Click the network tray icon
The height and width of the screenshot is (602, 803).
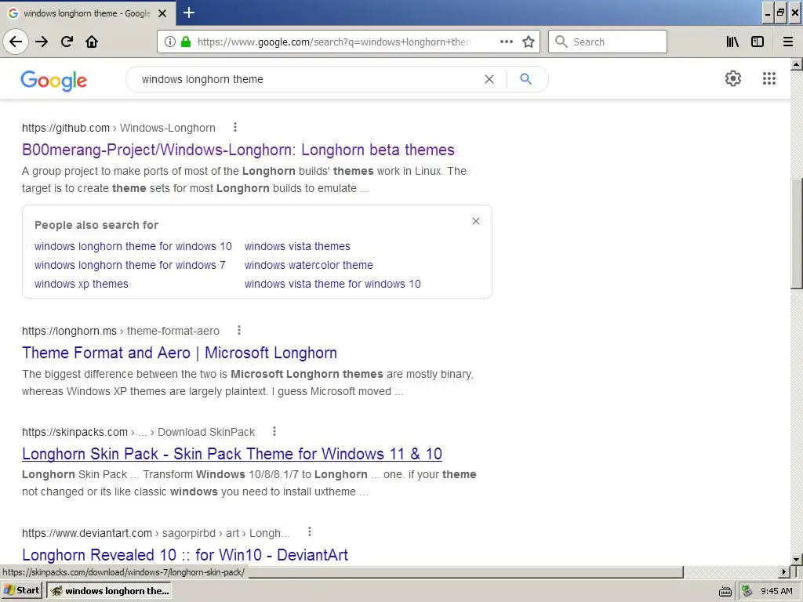(x=747, y=591)
